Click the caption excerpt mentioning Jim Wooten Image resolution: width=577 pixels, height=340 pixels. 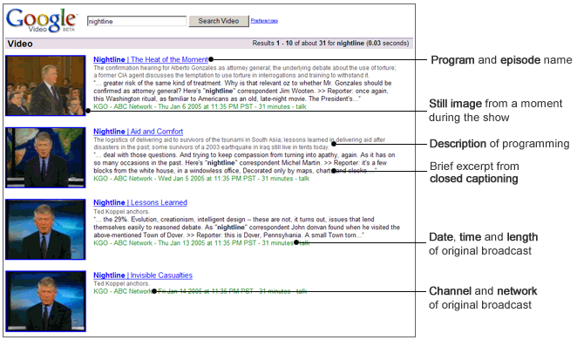coord(242,91)
